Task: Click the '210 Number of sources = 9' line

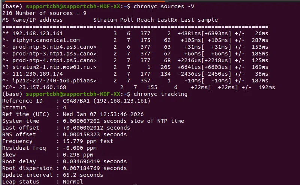Action: (x=44, y=13)
